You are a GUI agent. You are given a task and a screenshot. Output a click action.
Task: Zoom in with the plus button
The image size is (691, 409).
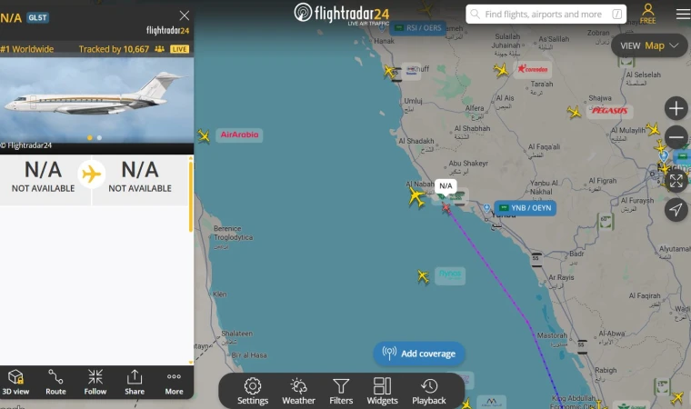(x=676, y=108)
